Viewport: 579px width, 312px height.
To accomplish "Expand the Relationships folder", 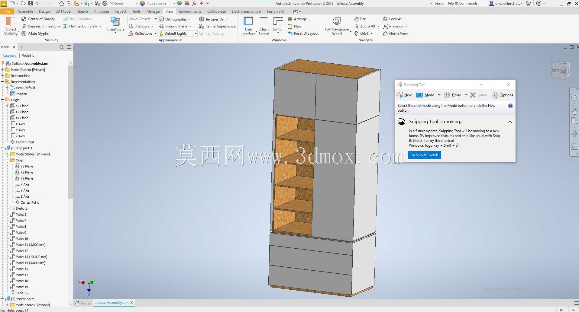I will pos(2,76).
